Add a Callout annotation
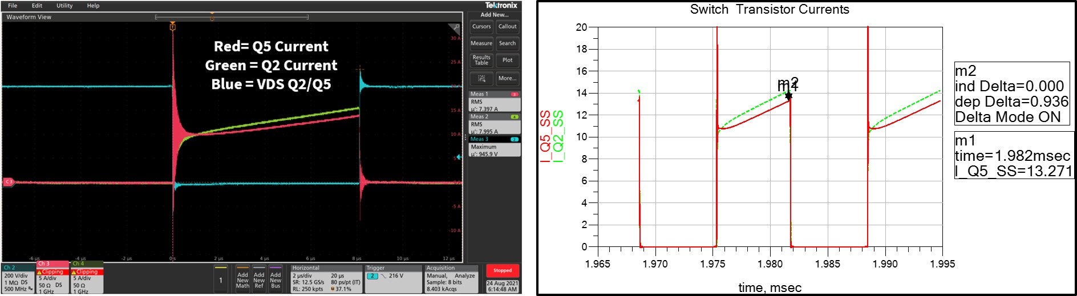This screenshot has width=1077, height=296. click(507, 26)
